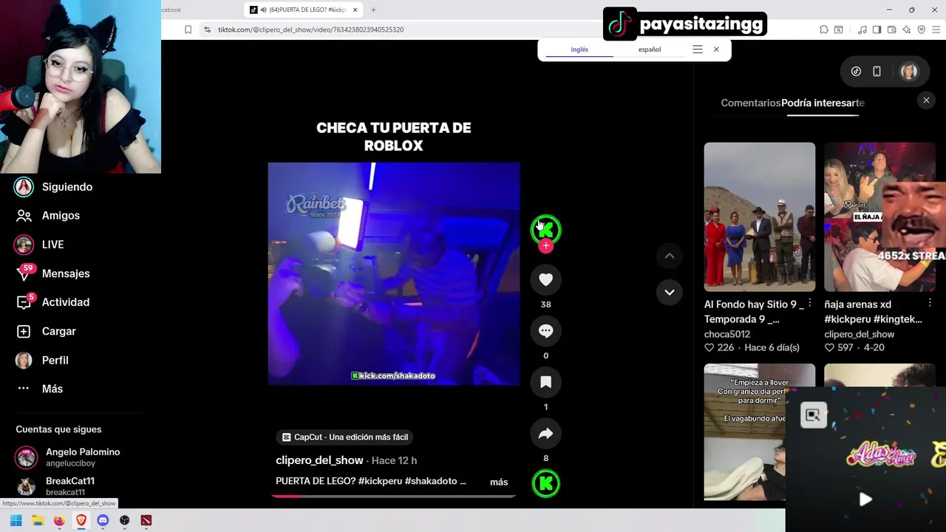The height and width of the screenshot is (532, 946).
Task: Open Brave extensions puzzle icon
Action: pyautogui.click(x=823, y=30)
